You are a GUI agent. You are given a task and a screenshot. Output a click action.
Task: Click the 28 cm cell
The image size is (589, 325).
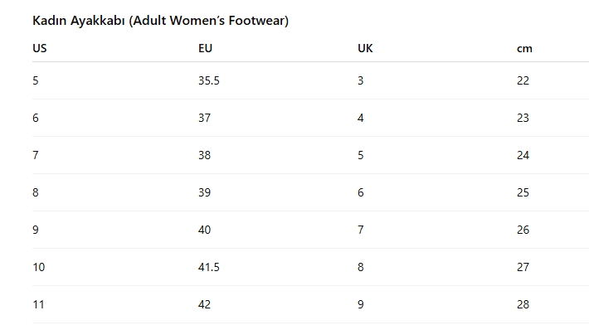(523, 304)
